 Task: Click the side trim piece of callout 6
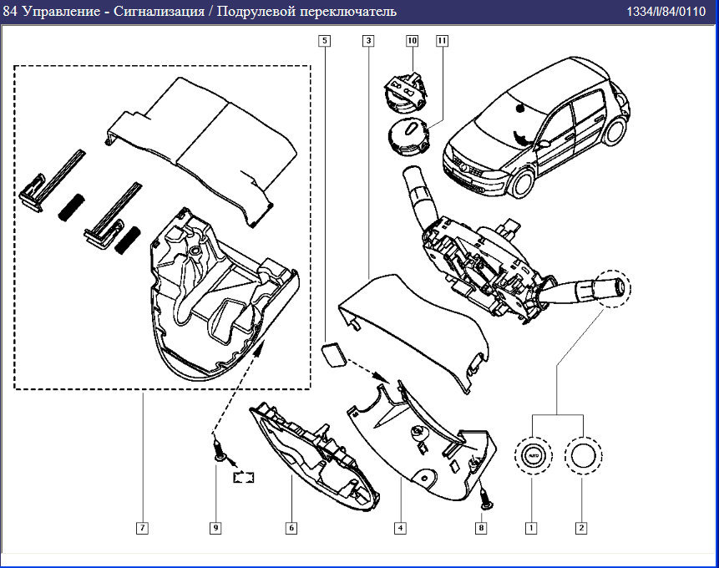point(315,457)
